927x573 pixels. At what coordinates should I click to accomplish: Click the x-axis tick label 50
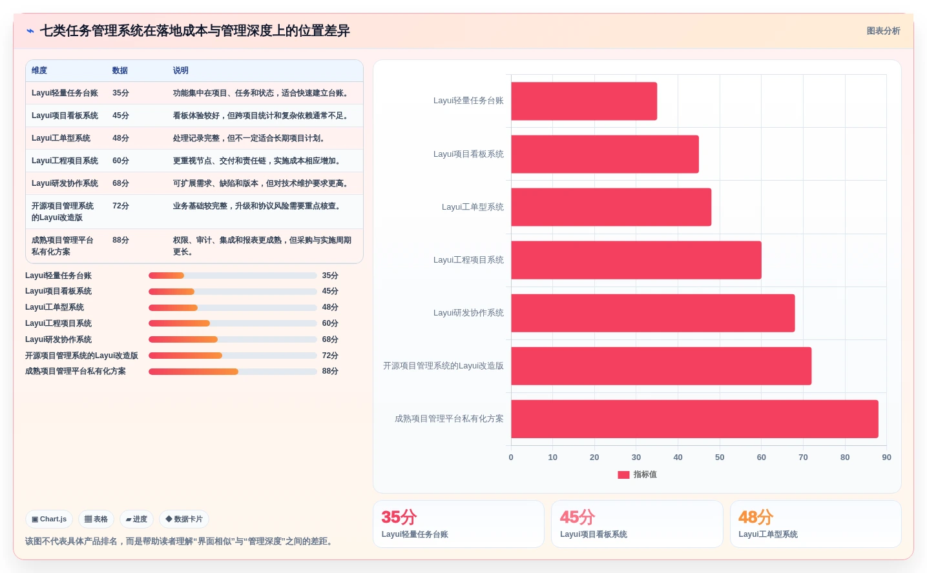click(x=720, y=457)
